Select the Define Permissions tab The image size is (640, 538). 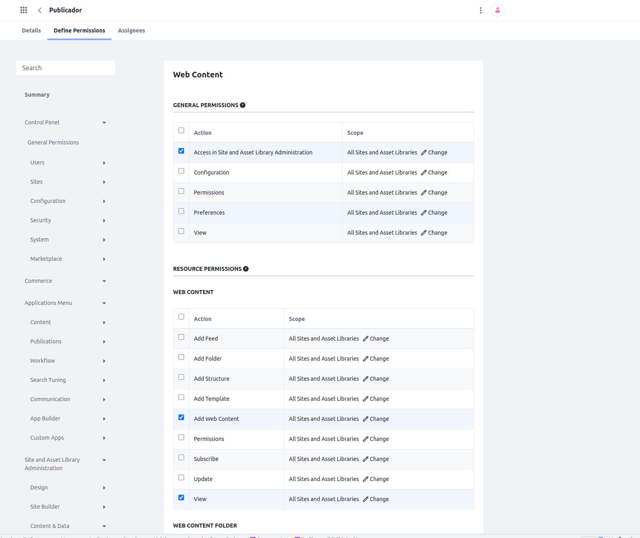[x=79, y=30]
